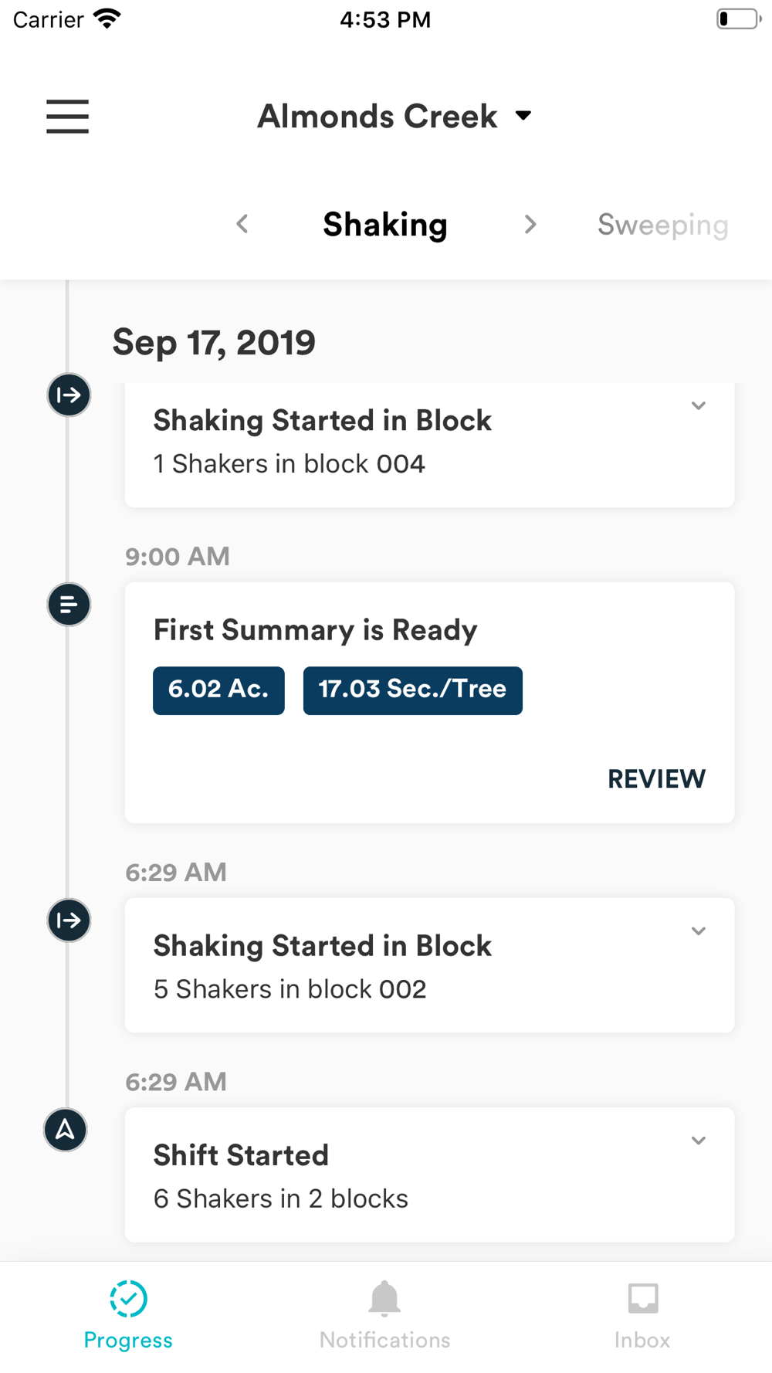Go to next stage with right chevron
Screen dimensions: 772x1373
point(530,224)
